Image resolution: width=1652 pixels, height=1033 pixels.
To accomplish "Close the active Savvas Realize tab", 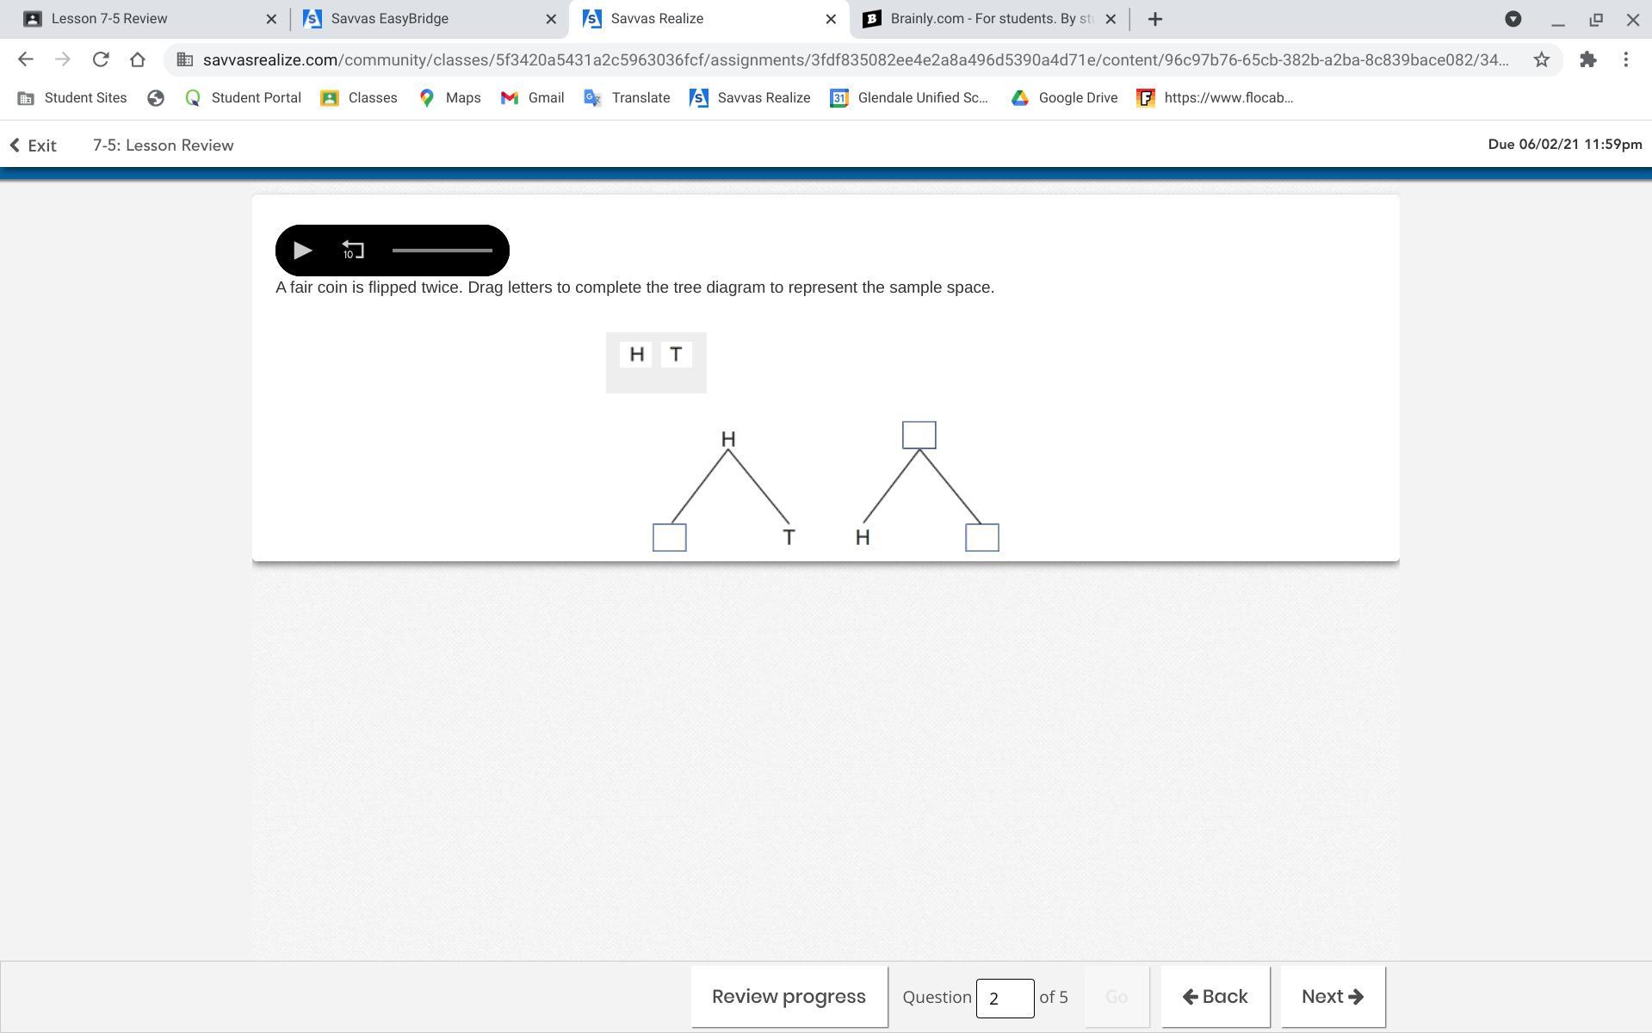I will click(831, 19).
